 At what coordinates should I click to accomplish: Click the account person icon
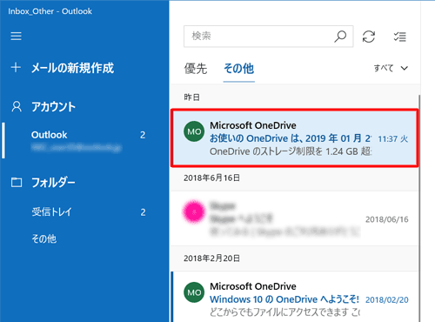17,106
